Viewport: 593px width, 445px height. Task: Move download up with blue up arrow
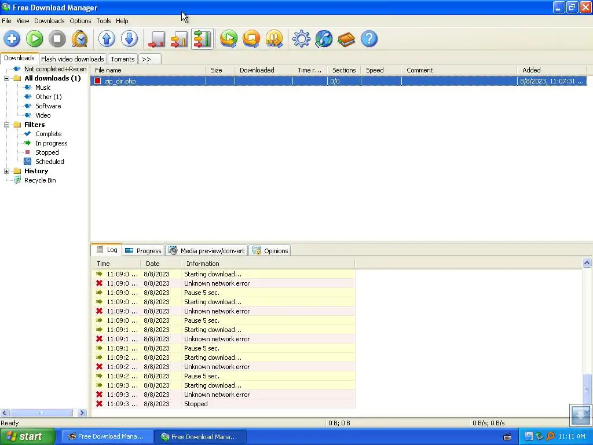(107, 39)
